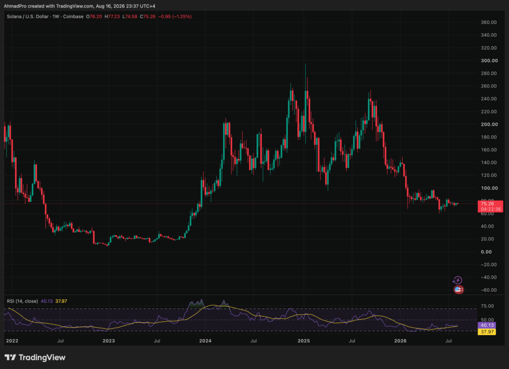The width and height of the screenshot is (509, 369).
Task: Click the header text 'AhmadPro created with TradingView.com'
Action: tap(48, 6)
